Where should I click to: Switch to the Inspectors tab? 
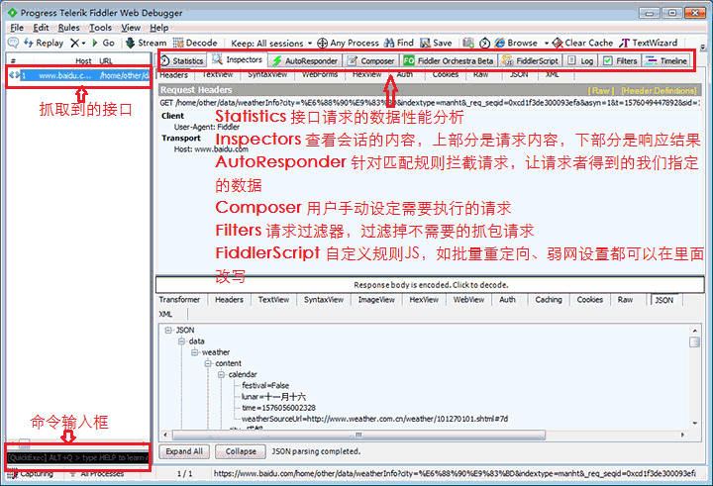(237, 59)
